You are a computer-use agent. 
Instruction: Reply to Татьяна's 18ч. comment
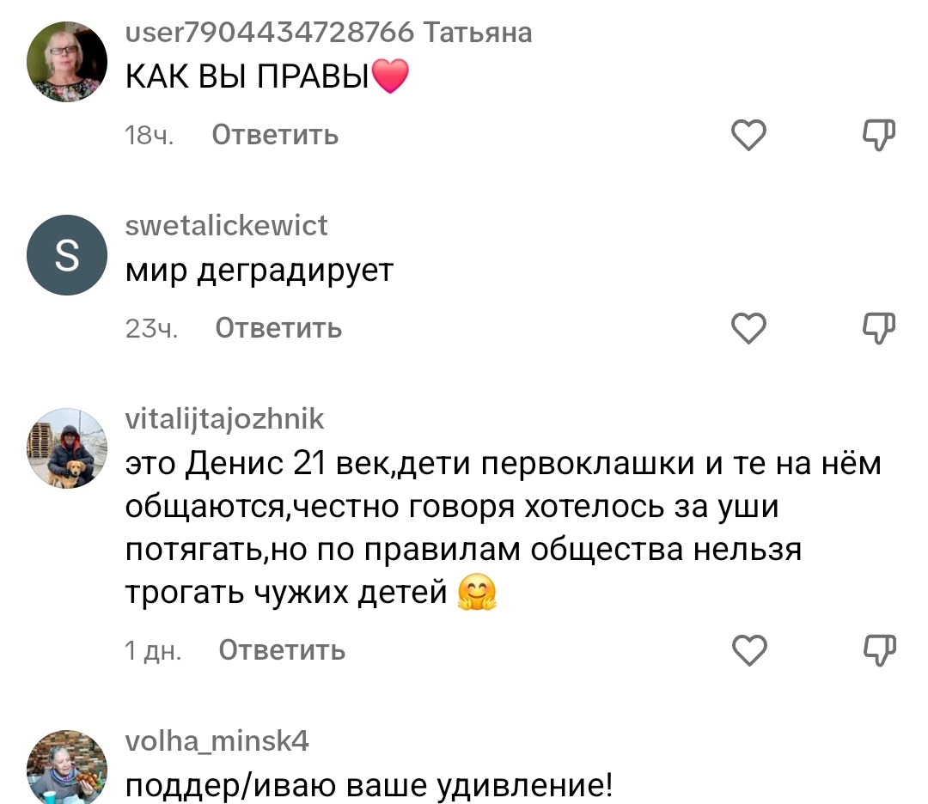[275, 135]
